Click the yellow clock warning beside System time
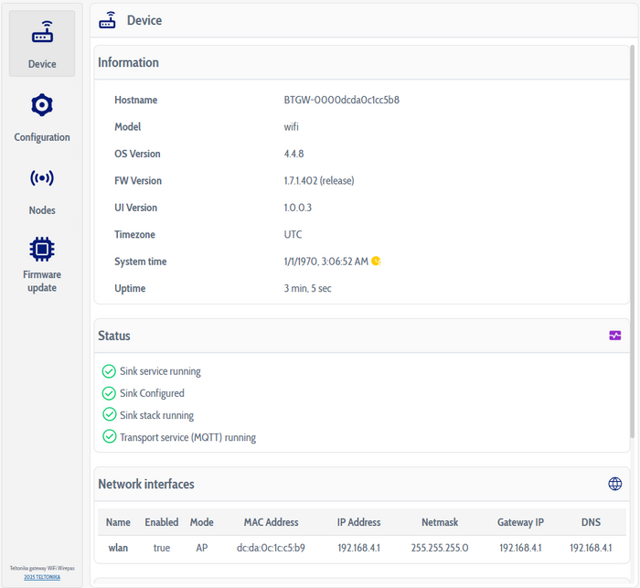640x588 pixels. [376, 262]
